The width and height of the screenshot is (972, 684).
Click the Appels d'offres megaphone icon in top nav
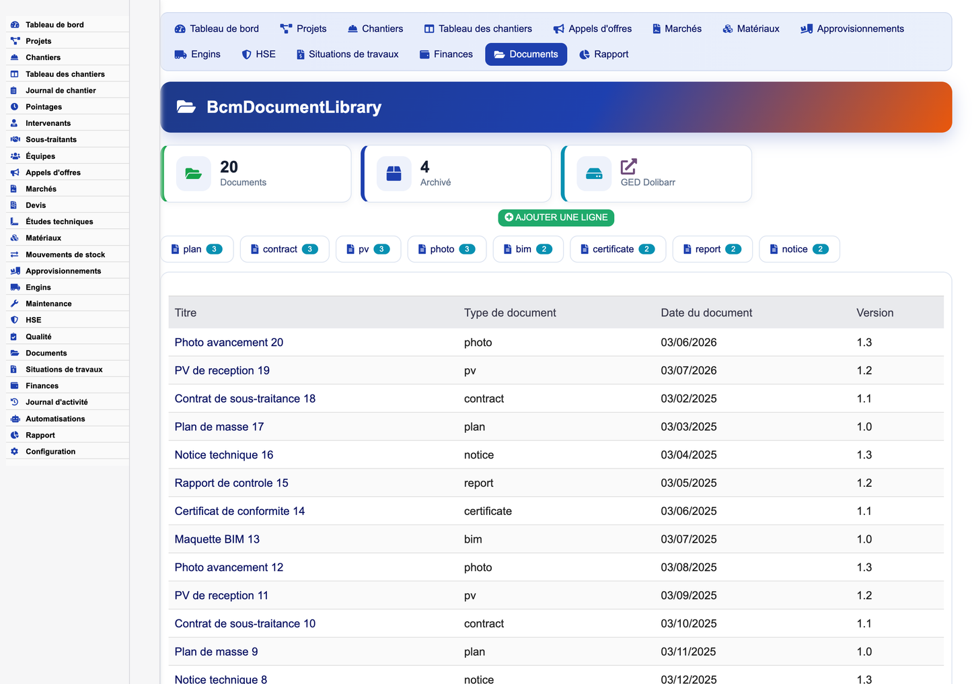coord(559,29)
